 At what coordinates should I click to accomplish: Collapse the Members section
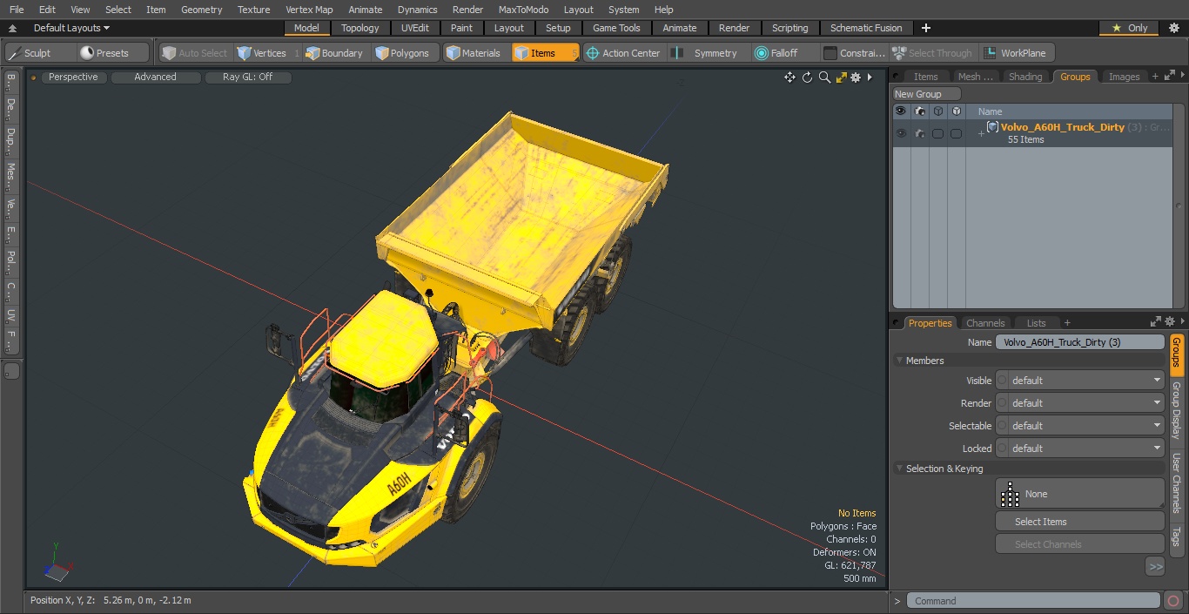point(899,361)
